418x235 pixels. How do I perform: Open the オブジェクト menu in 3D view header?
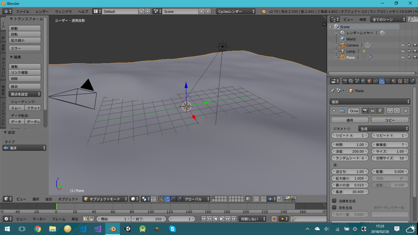[x=68, y=199]
